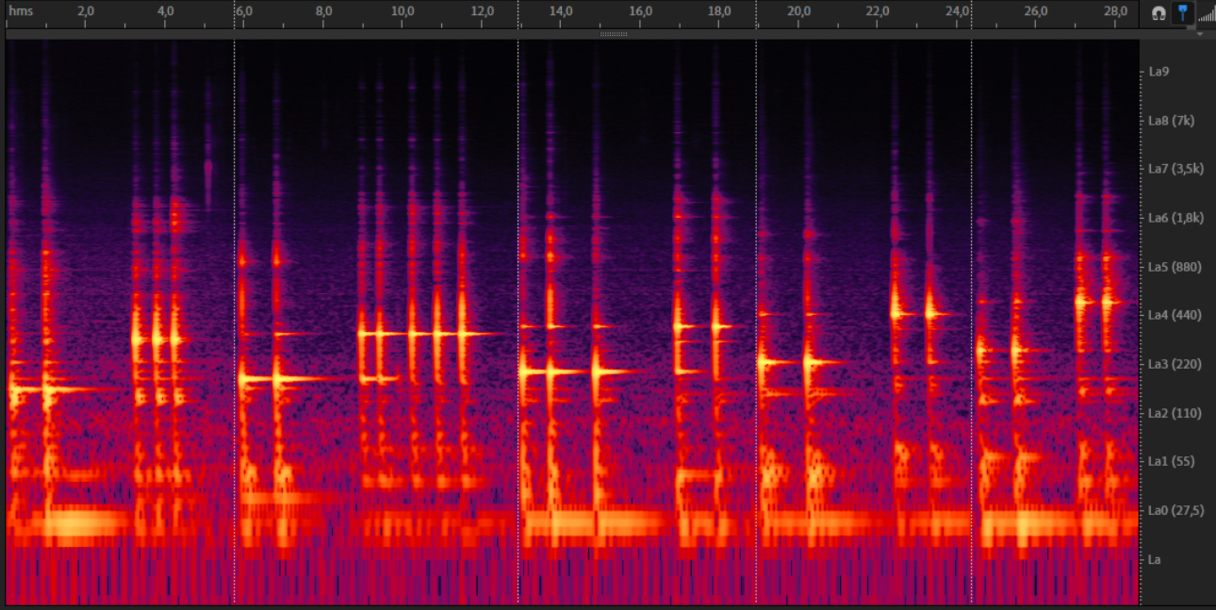Click the blue pin marker icon
1216x610 pixels.
[1182, 12]
